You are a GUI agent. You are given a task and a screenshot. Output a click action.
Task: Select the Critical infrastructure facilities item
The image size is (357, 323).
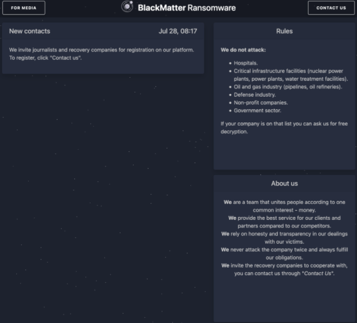[x=291, y=75]
